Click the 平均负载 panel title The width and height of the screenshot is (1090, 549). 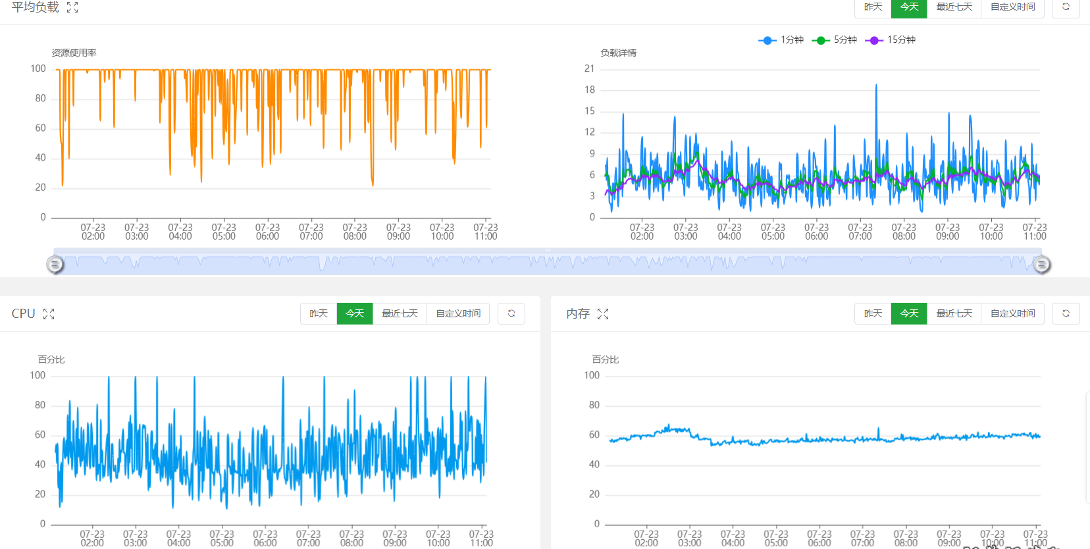[x=36, y=7]
